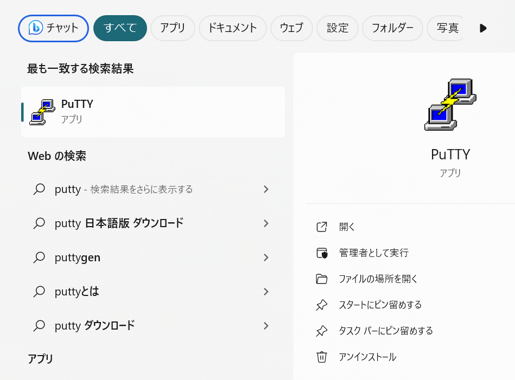Viewport: 515px width, 380px height.
Task: Click the PuTTY title in the details pane
Action: pos(450,154)
